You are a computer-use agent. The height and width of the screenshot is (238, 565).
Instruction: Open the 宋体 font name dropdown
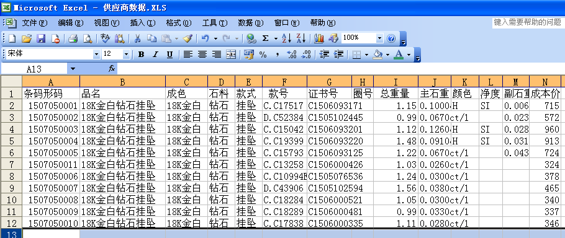(x=96, y=55)
